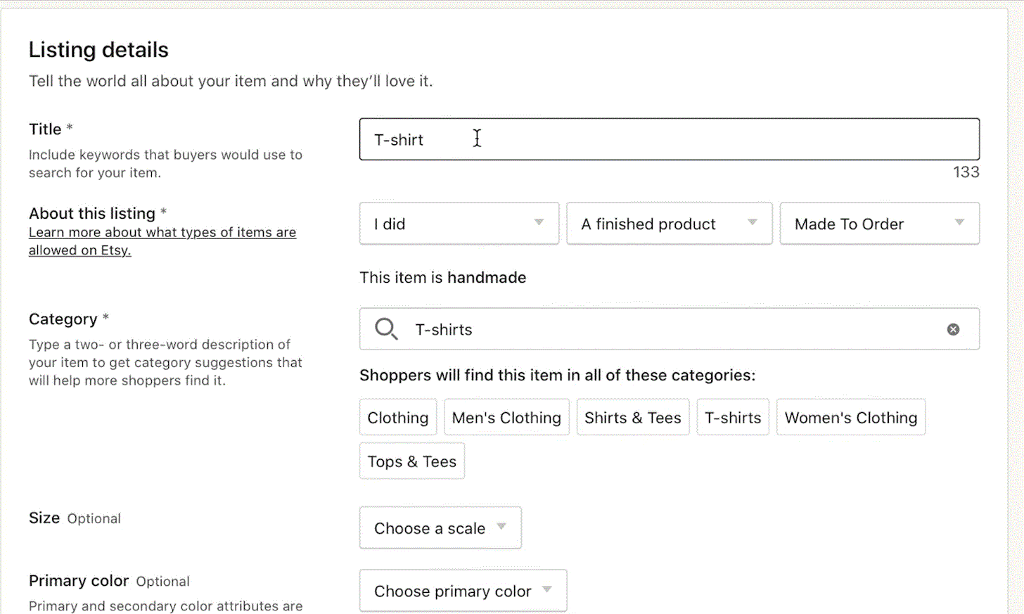Clear the Category field with the X icon
This screenshot has width=1024, height=614.
[953, 329]
